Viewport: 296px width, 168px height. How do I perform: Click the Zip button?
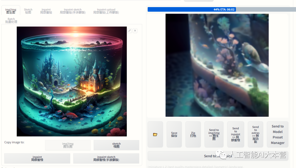193,134
